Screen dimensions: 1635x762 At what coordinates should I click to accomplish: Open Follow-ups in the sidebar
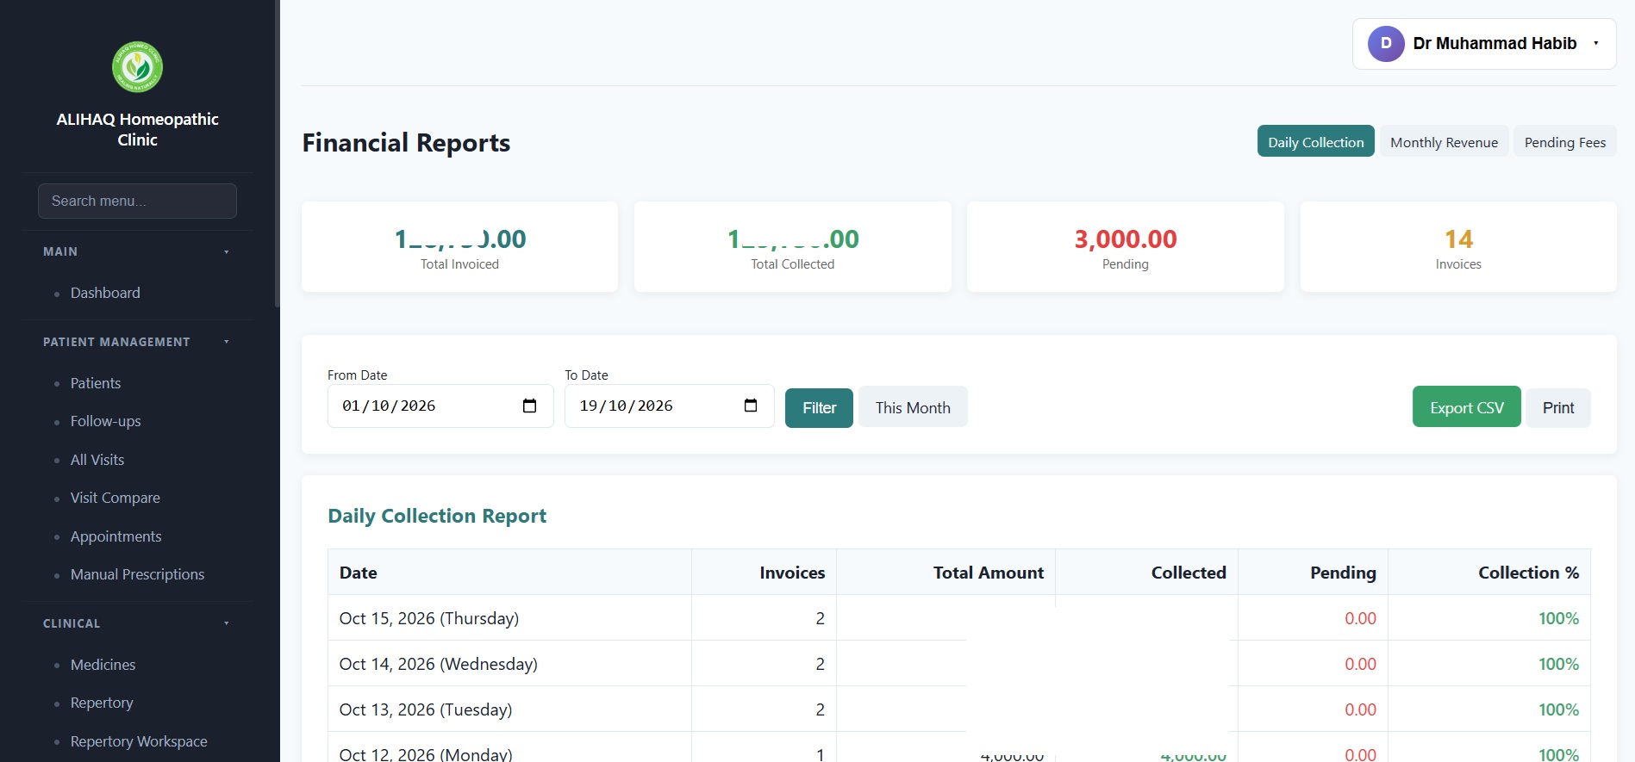click(x=105, y=421)
